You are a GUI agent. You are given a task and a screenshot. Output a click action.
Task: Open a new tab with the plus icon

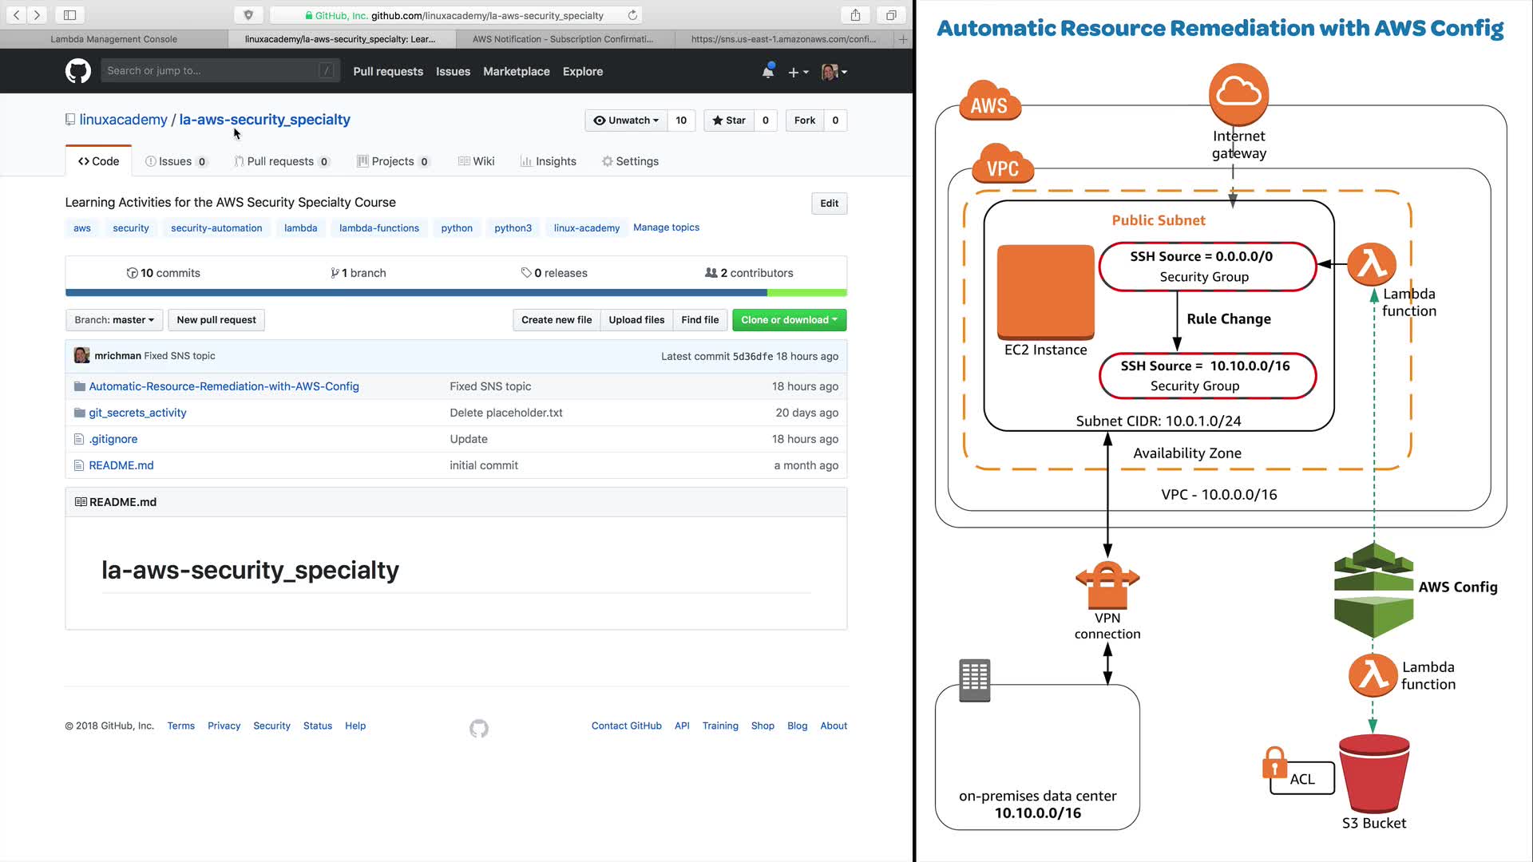(903, 39)
